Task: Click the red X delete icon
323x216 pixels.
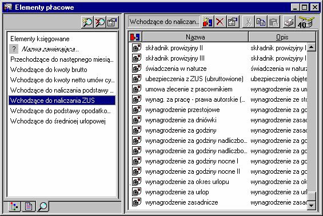Action: 220,22
